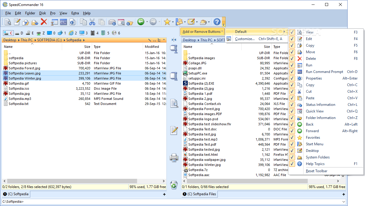The image size is (365, 206).
Task: Select network drive Z in drive bar
Action: [x=41, y=33]
